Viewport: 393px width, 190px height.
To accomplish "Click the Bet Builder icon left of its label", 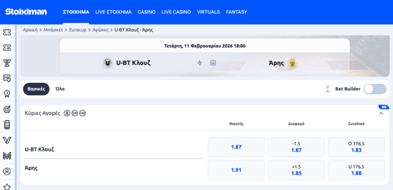I will [327, 89].
